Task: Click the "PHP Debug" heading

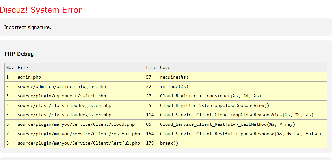Action: [x=19, y=54]
